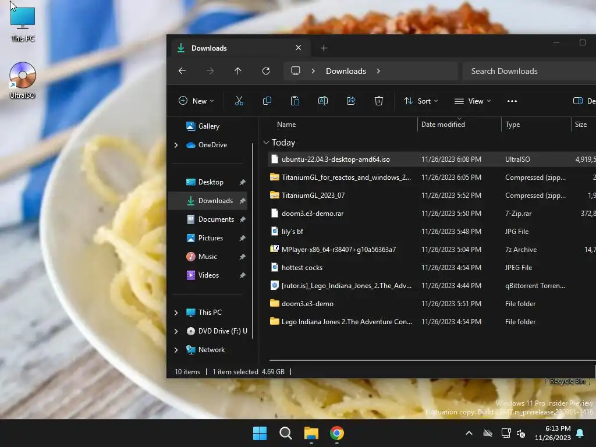The height and width of the screenshot is (447, 596).
Task: Select the rutor.is Lego Indiana Jones torrent
Action: 432,285
